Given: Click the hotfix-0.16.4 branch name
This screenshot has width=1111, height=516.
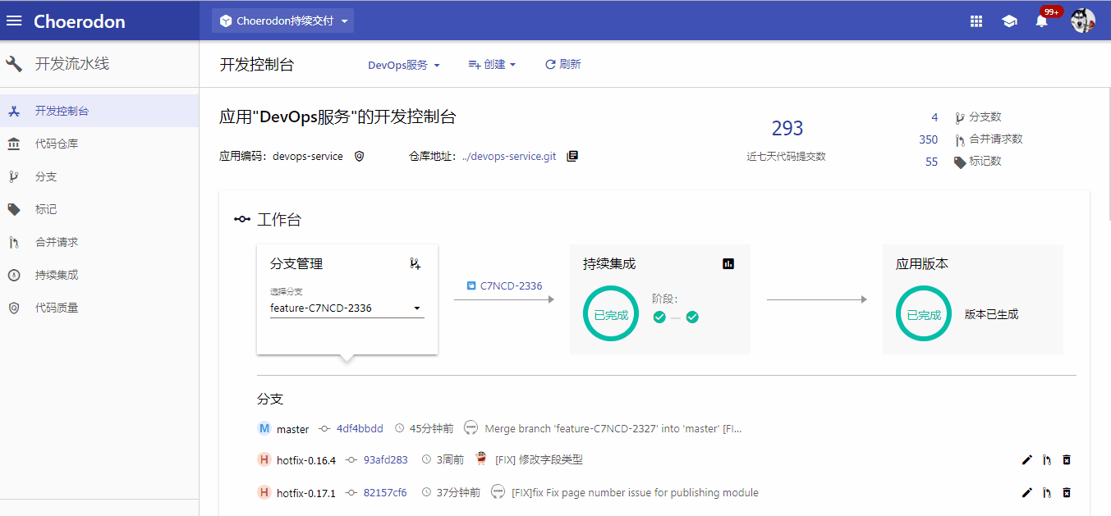Looking at the screenshot, I should pos(306,459).
